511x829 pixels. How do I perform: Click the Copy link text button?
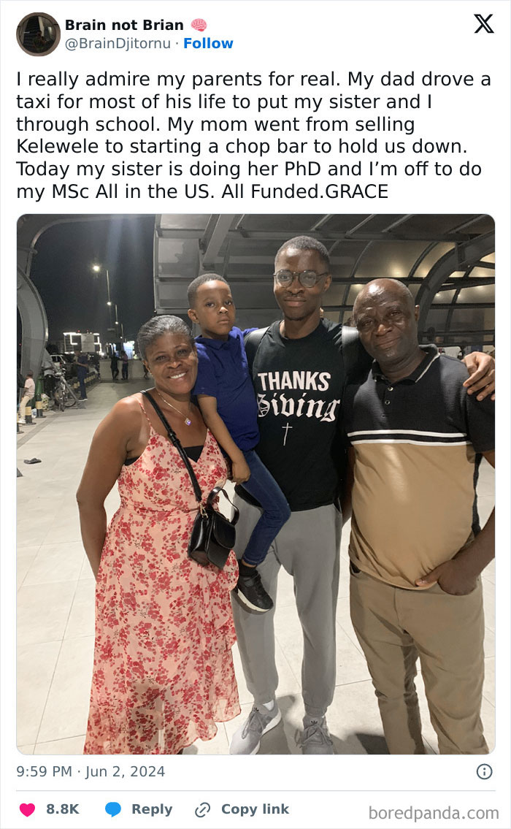pos(255,809)
